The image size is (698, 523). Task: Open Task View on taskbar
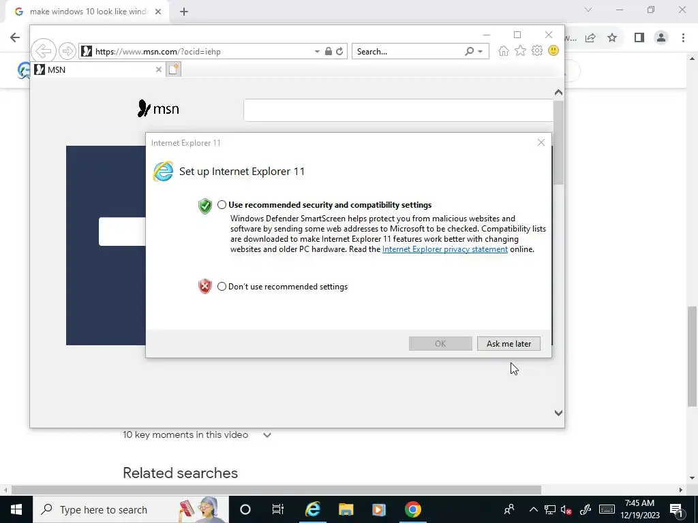point(278,509)
